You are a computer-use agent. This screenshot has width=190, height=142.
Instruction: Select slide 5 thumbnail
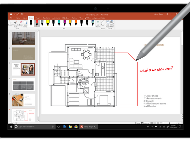(x=23, y=100)
